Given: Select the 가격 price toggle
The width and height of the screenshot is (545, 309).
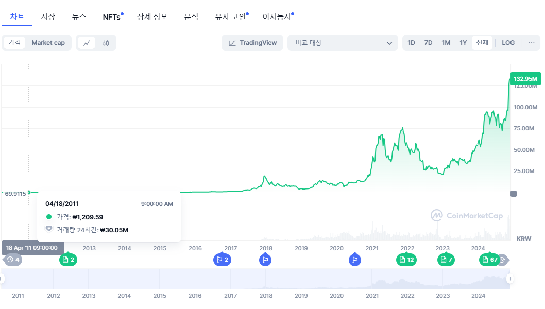Looking at the screenshot, I should tap(14, 43).
